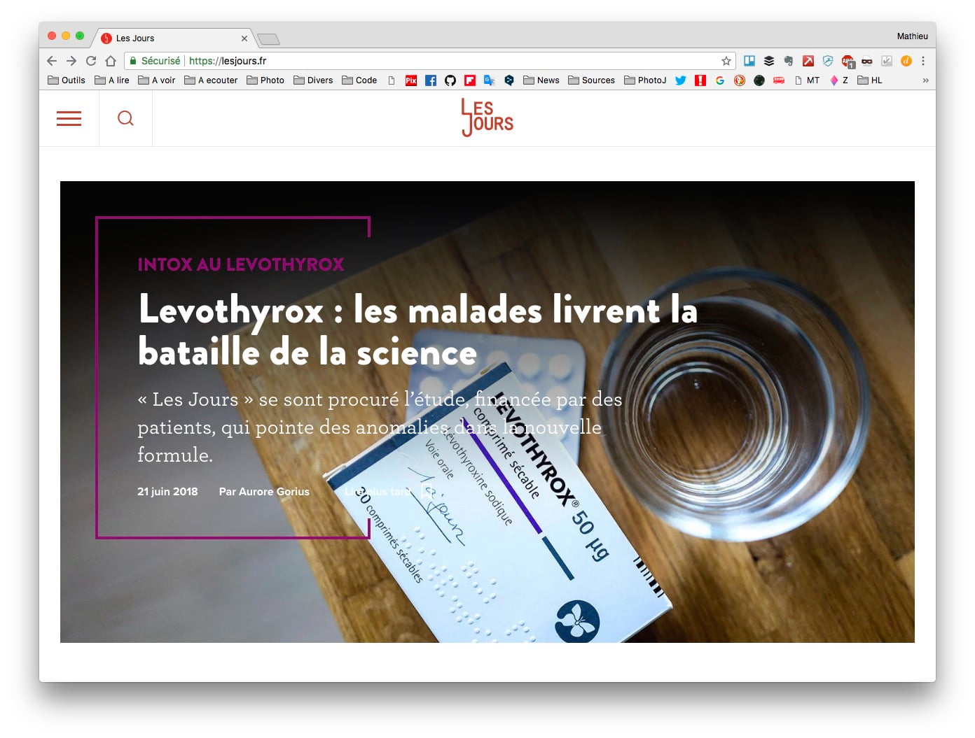
Task: Go forward in browser history
Action: coord(71,61)
